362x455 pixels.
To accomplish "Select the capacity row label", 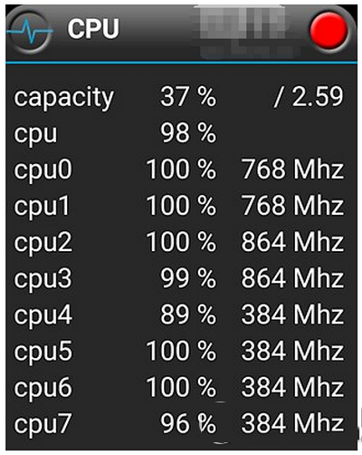I will click(x=63, y=98).
